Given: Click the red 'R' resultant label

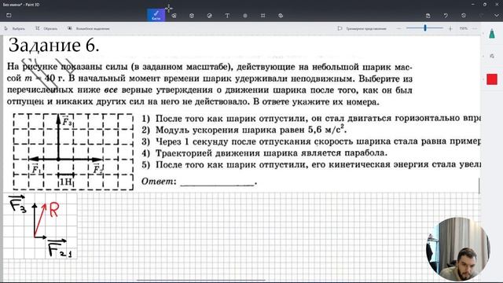Looking at the screenshot, I should (54, 210).
